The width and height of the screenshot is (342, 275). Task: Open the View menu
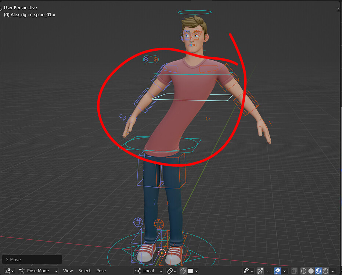tap(68, 271)
